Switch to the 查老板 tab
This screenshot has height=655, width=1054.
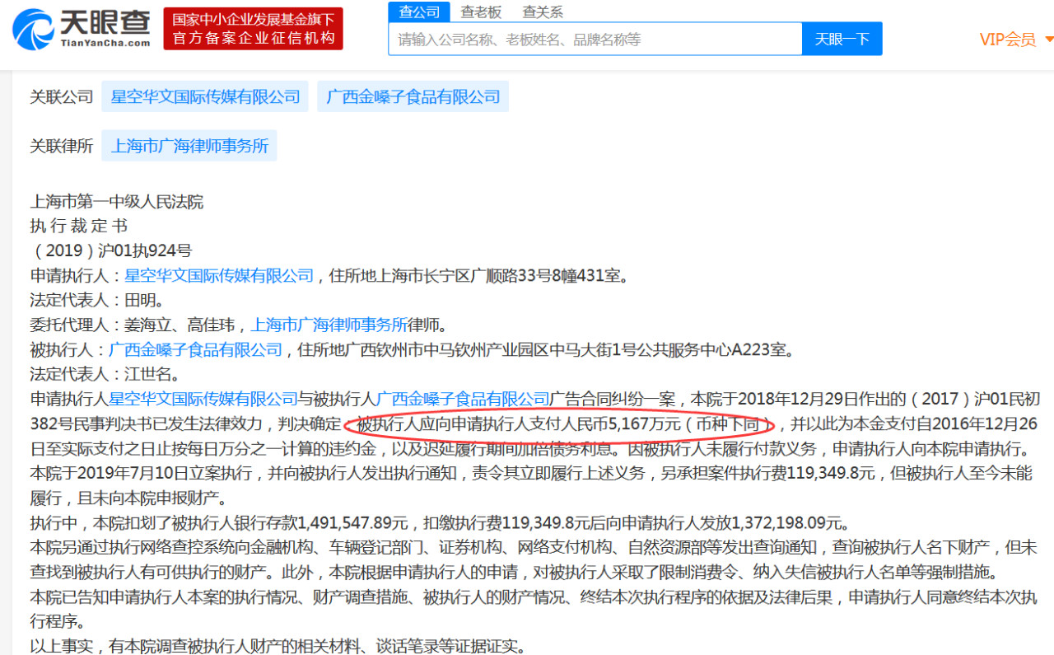click(481, 12)
